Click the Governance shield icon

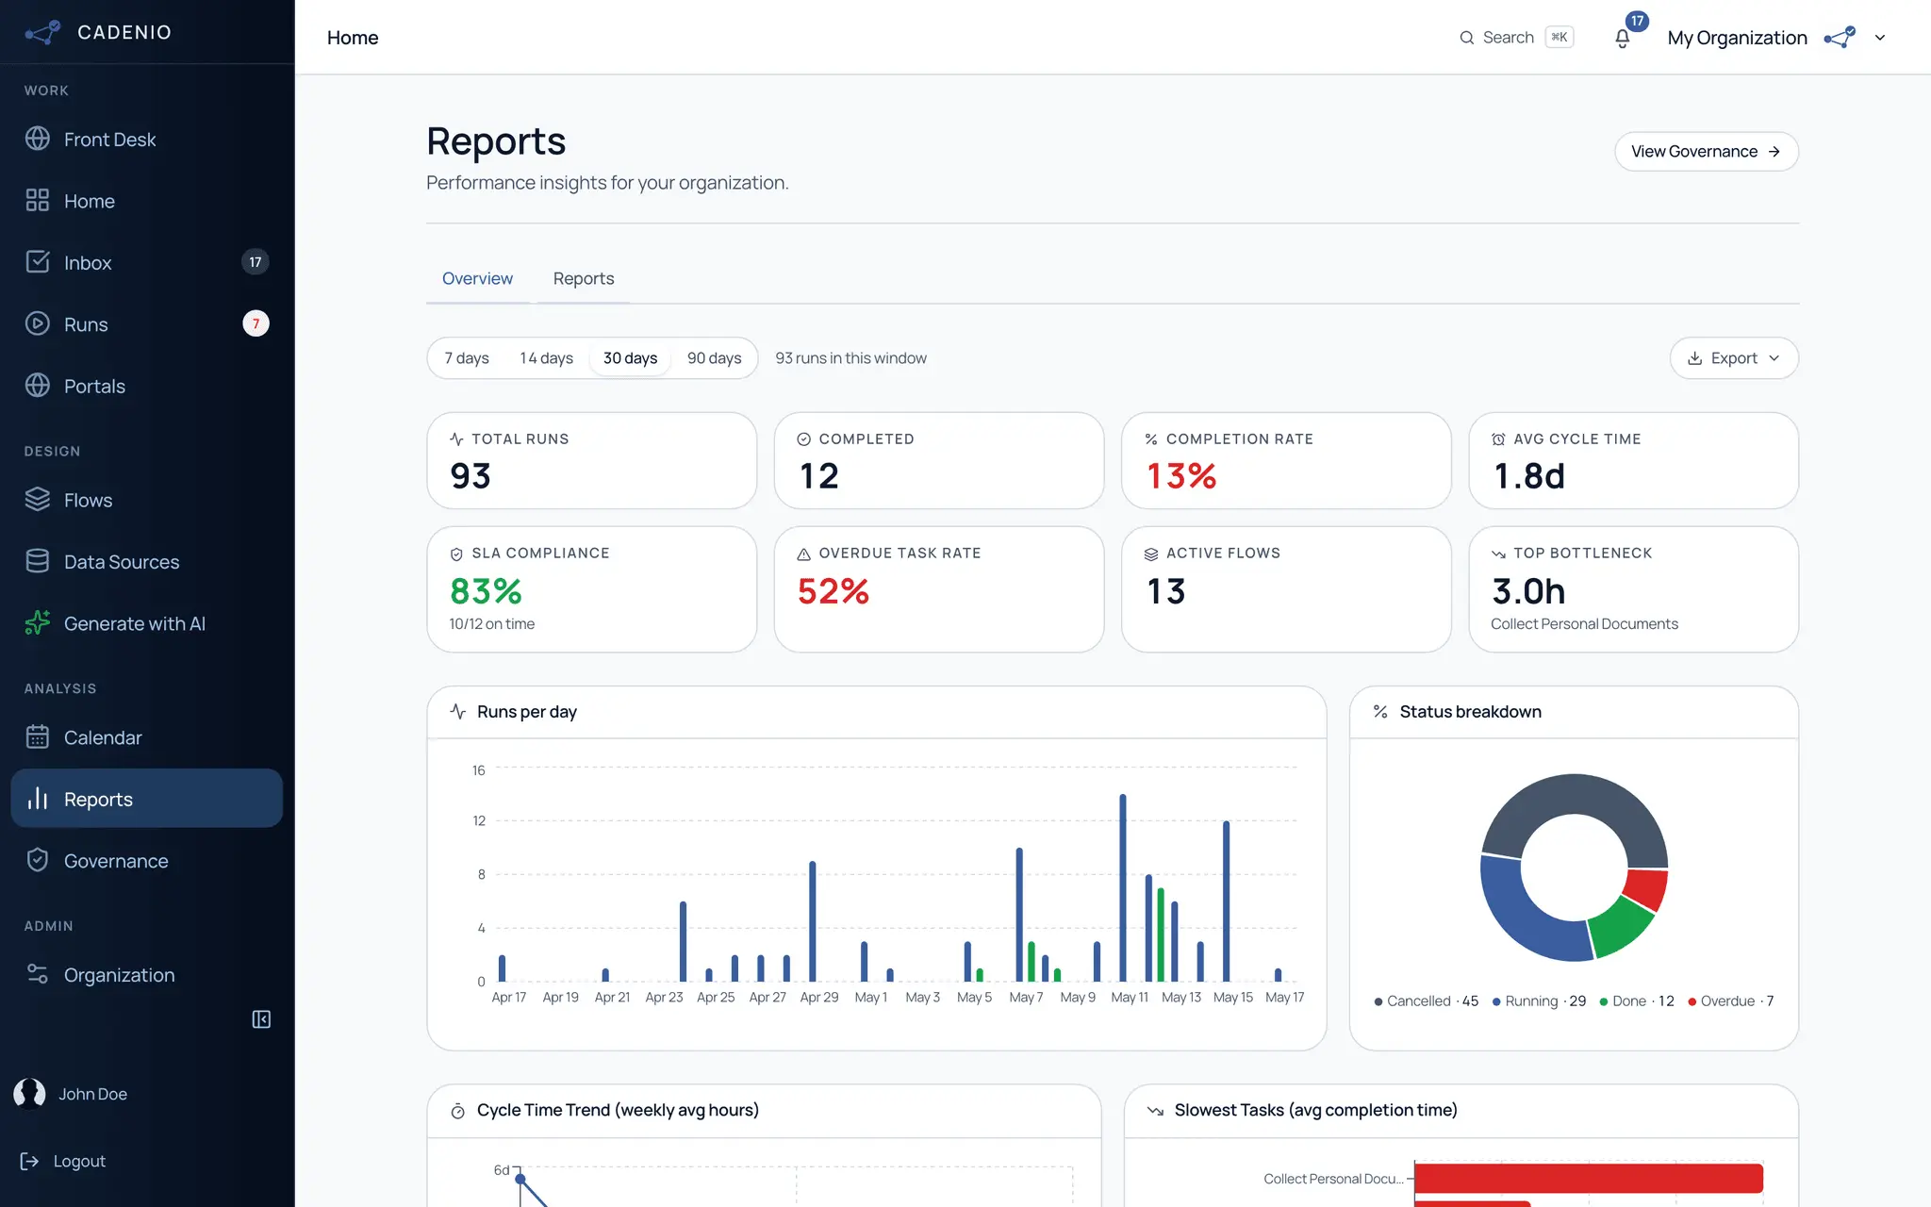pyautogui.click(x=38, y=860)
